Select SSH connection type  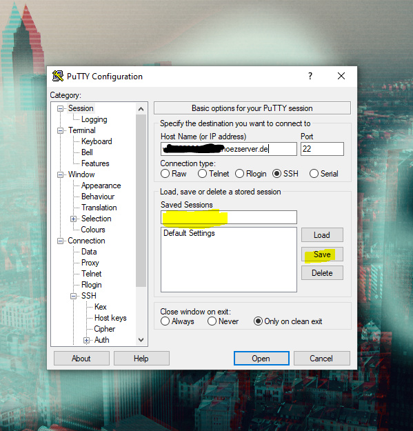click(x=276, y=174)
